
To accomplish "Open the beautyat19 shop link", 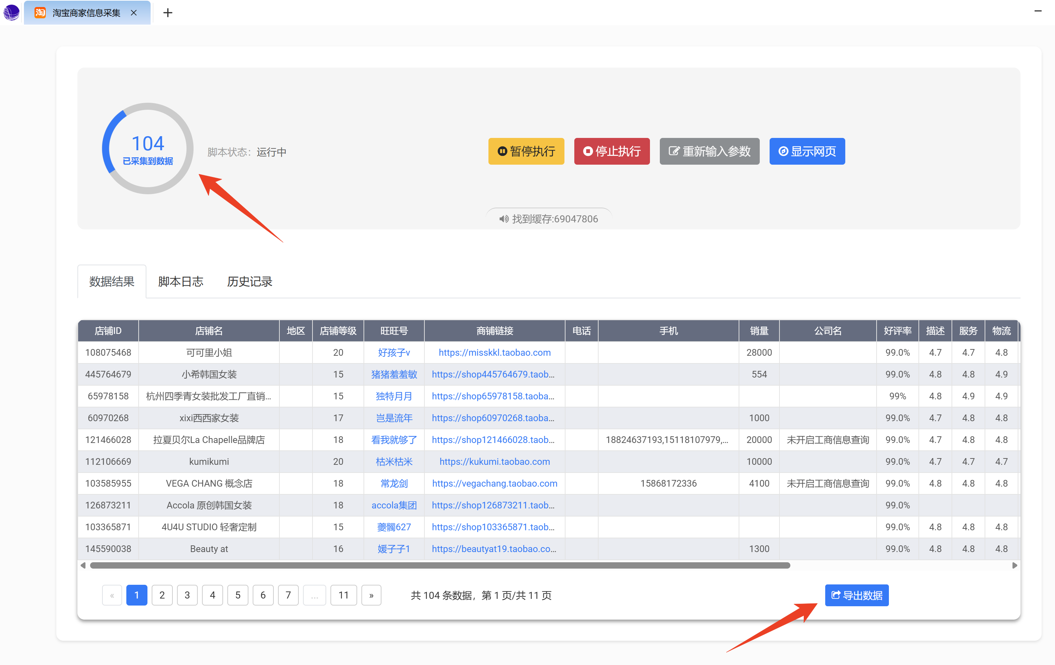I will [494, 549].
